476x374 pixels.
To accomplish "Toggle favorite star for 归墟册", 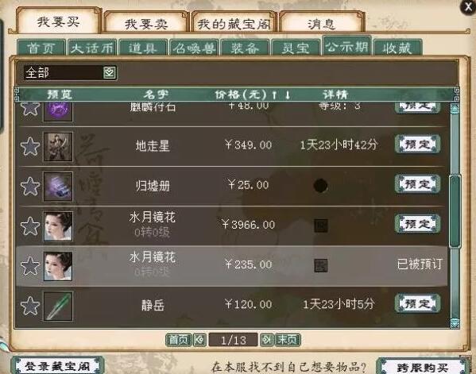I will (x=30, y=187).
